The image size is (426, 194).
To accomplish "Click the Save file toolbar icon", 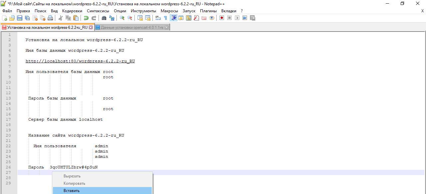I will coord(20,18).
